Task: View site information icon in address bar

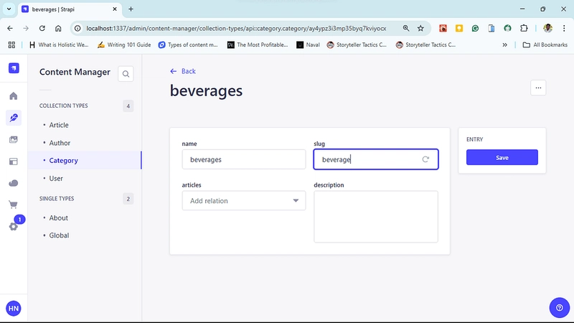Action: click(77, 28)
